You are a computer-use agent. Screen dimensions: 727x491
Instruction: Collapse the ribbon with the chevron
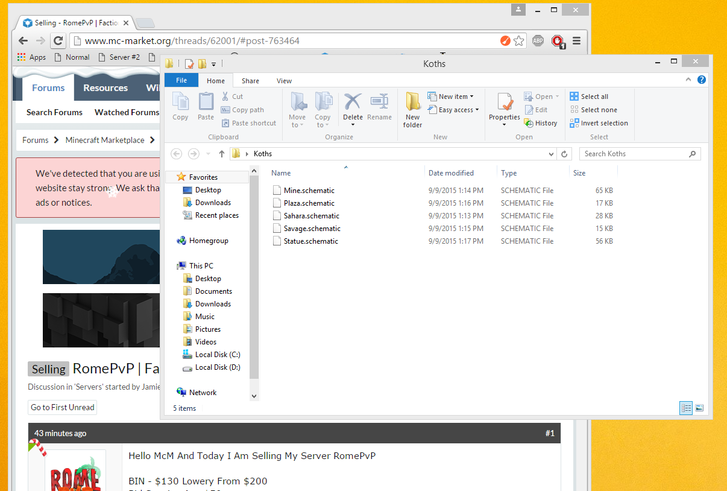tap(688, 80)
